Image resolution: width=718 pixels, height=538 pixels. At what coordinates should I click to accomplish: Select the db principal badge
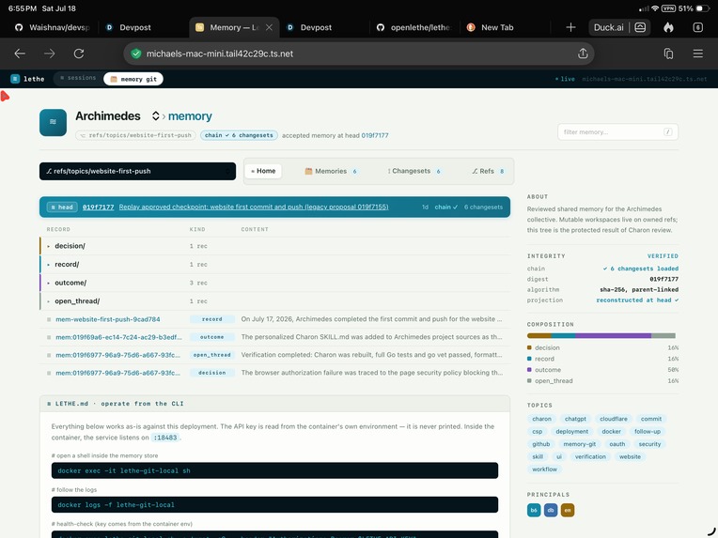(x=551, y=510)
